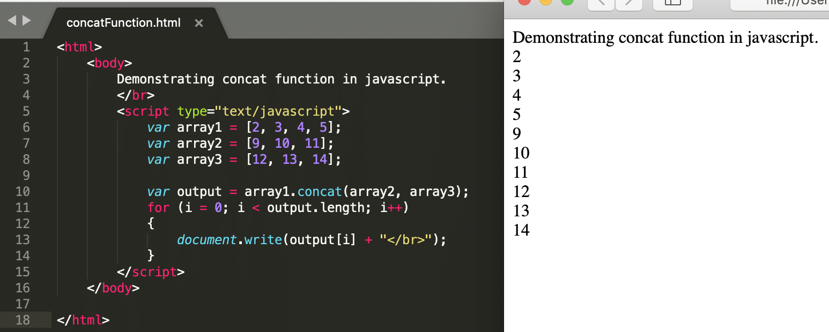This screenshot has height=332, width=829.
Task: Click the output number 14 in the browser
Action: click(520, 230)
